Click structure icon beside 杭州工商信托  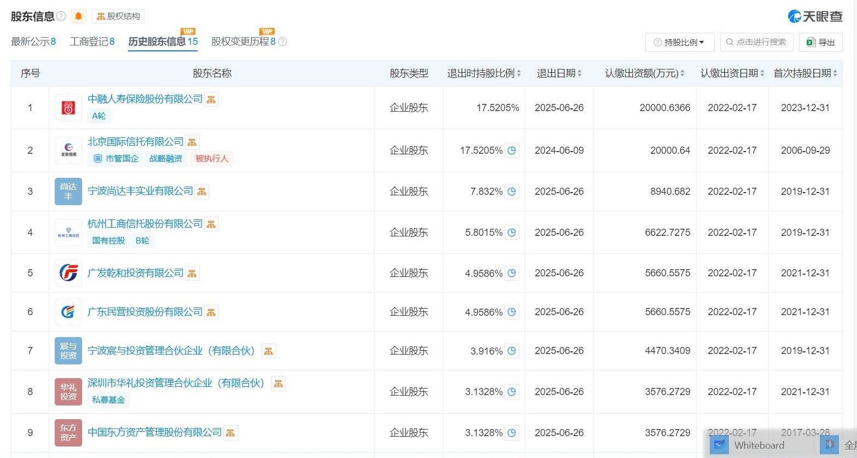(211, 224)
